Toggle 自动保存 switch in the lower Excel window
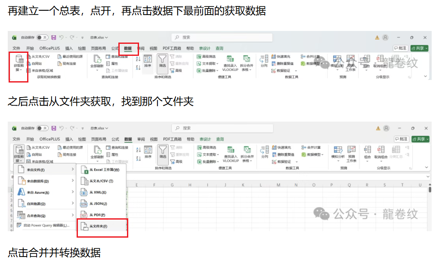This screenshot has width=439, height=266. point(42,128)
